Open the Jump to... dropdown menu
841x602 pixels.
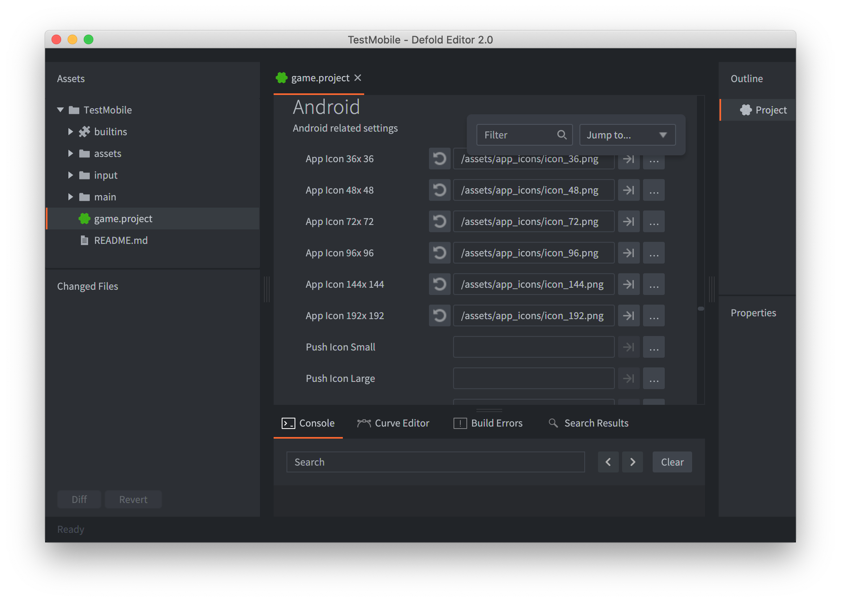[x=627, y=135]
